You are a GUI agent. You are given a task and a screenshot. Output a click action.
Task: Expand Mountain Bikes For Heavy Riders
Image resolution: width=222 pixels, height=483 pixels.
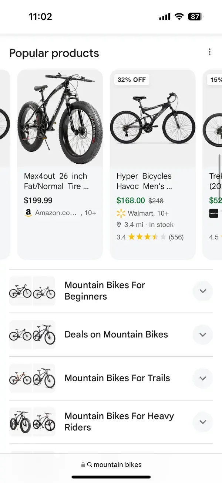[202, 422]
